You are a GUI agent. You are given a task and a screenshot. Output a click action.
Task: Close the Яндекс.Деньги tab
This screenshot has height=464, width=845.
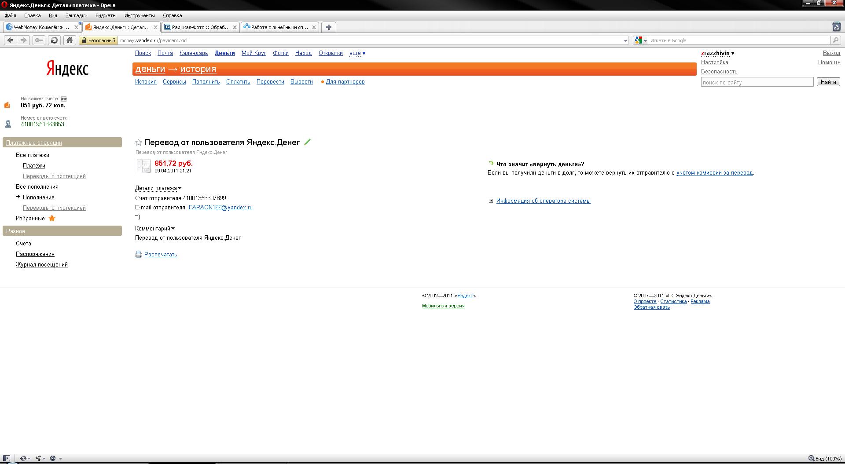pos(155,27)
